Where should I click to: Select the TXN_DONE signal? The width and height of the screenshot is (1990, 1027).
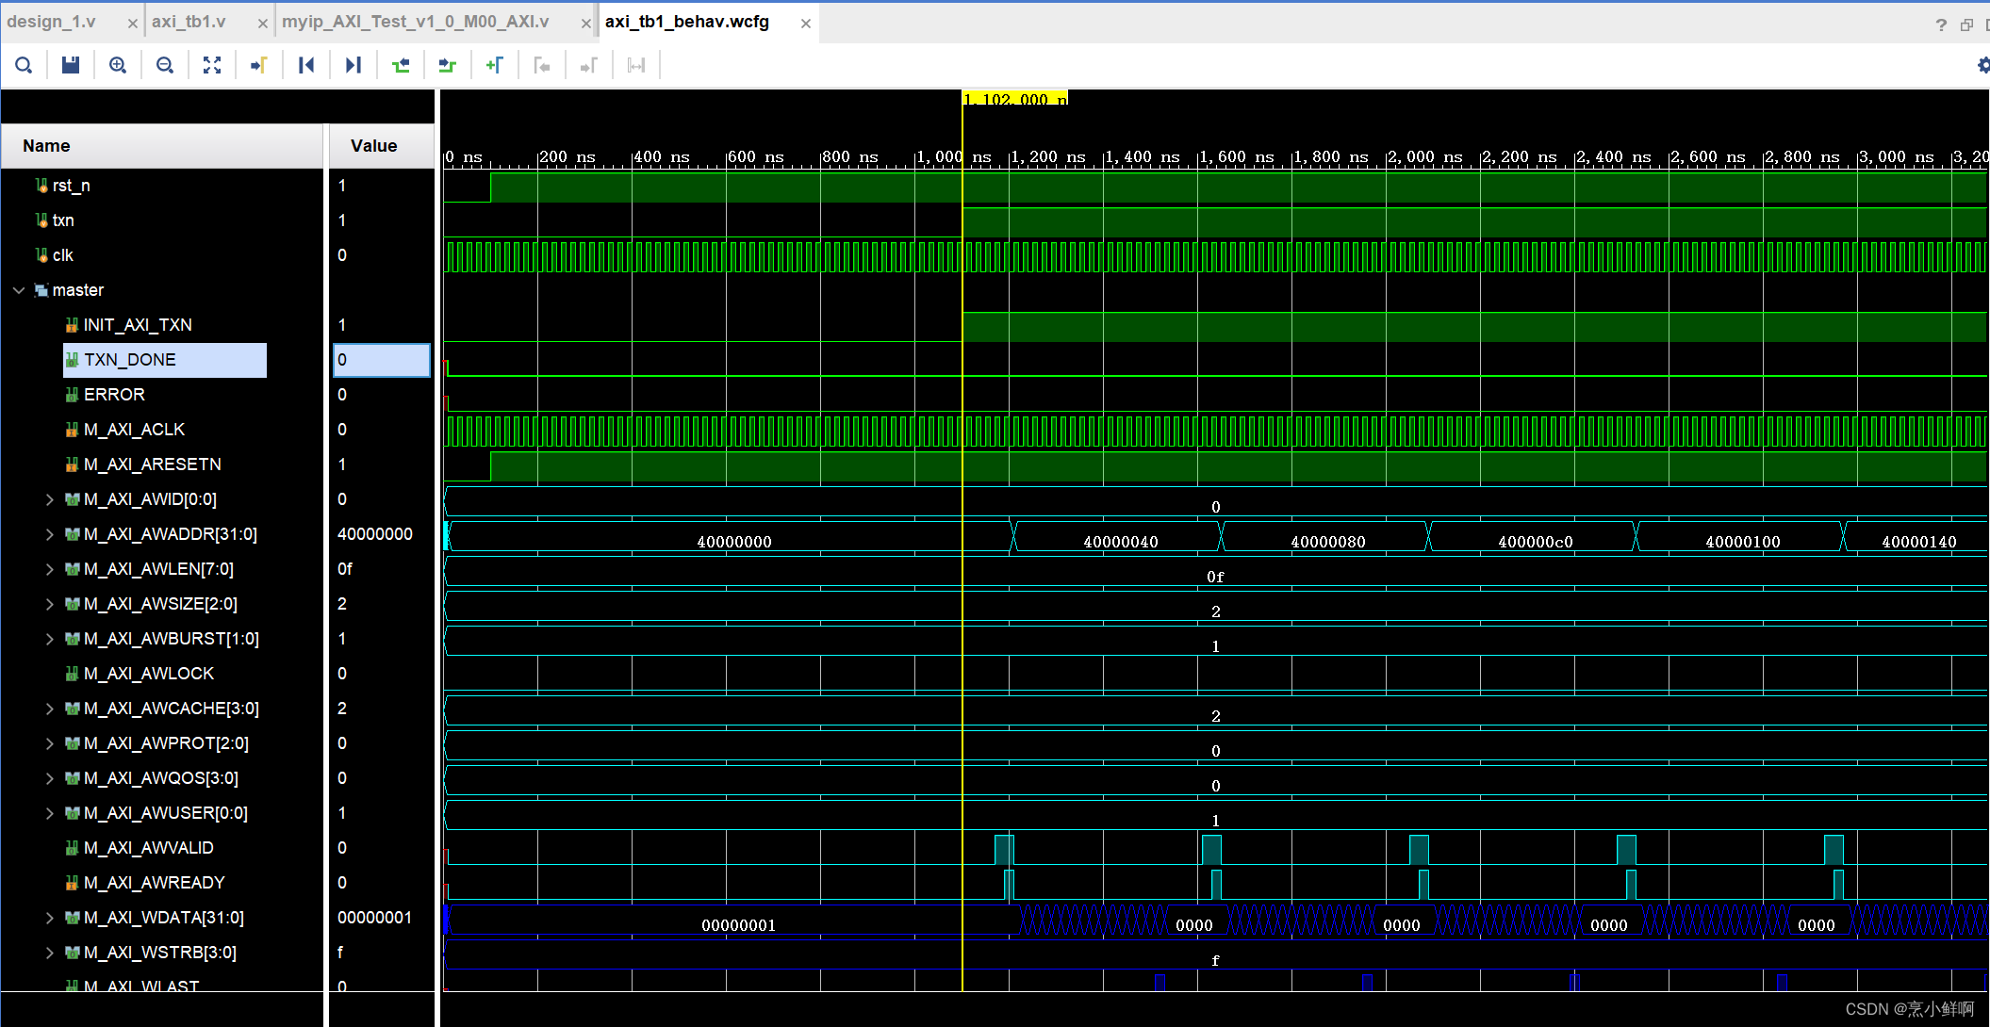click(x=130, y=360)
